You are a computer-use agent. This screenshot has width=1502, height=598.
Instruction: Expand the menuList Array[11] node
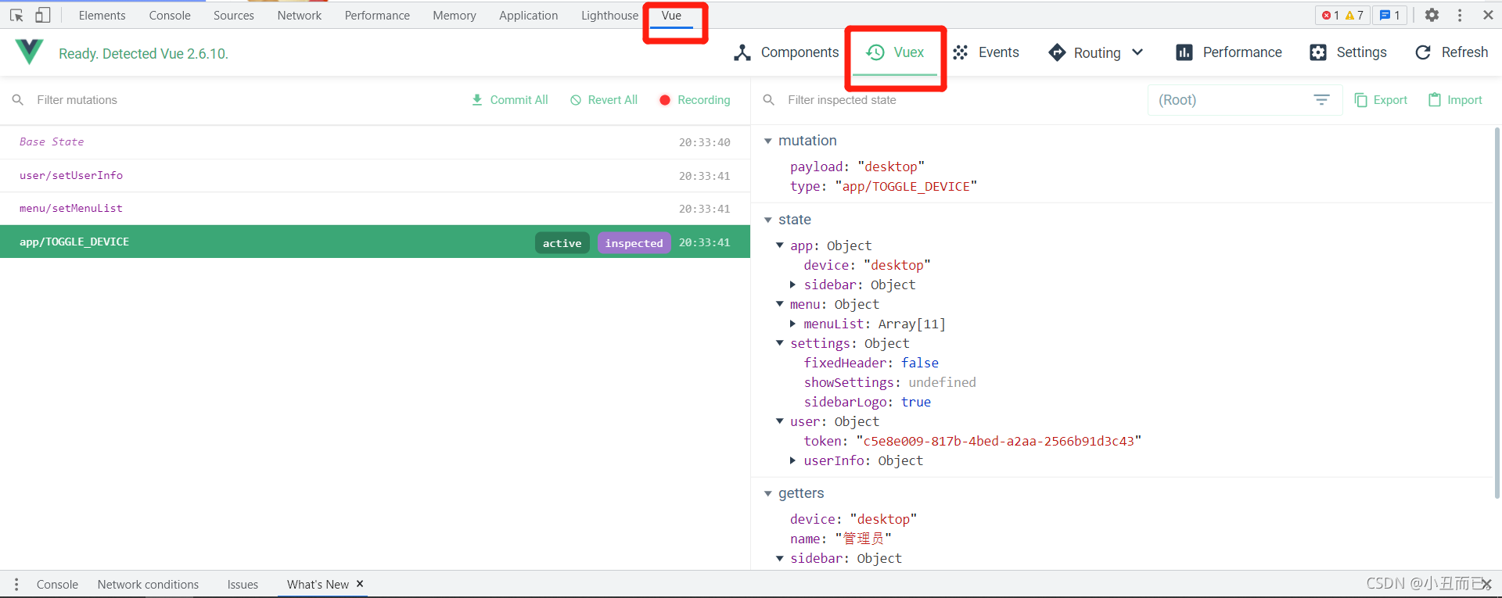click(x=792, y=324)
